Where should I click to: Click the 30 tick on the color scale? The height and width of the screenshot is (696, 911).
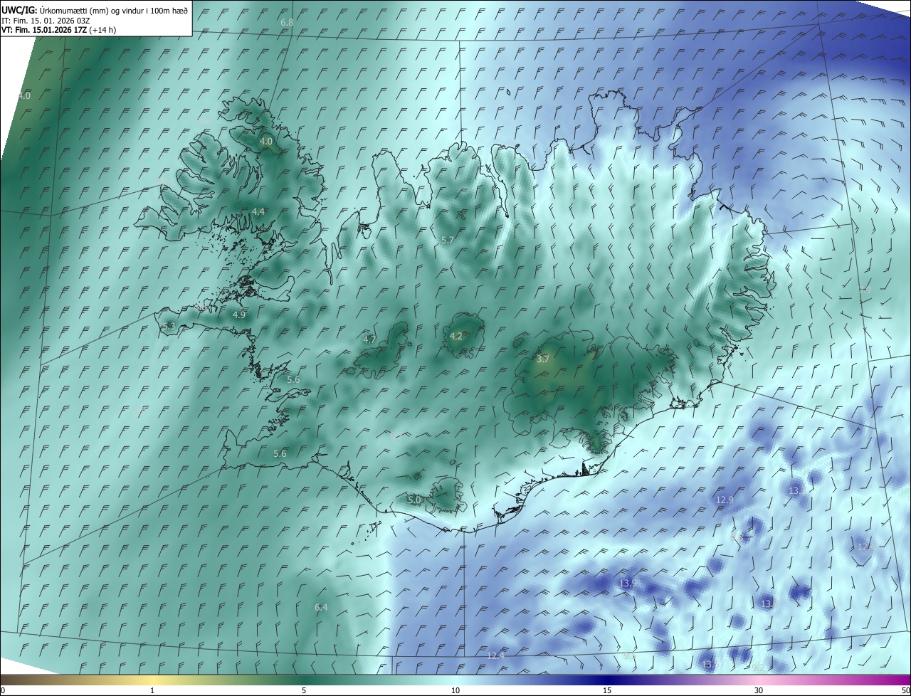[759, 690]
